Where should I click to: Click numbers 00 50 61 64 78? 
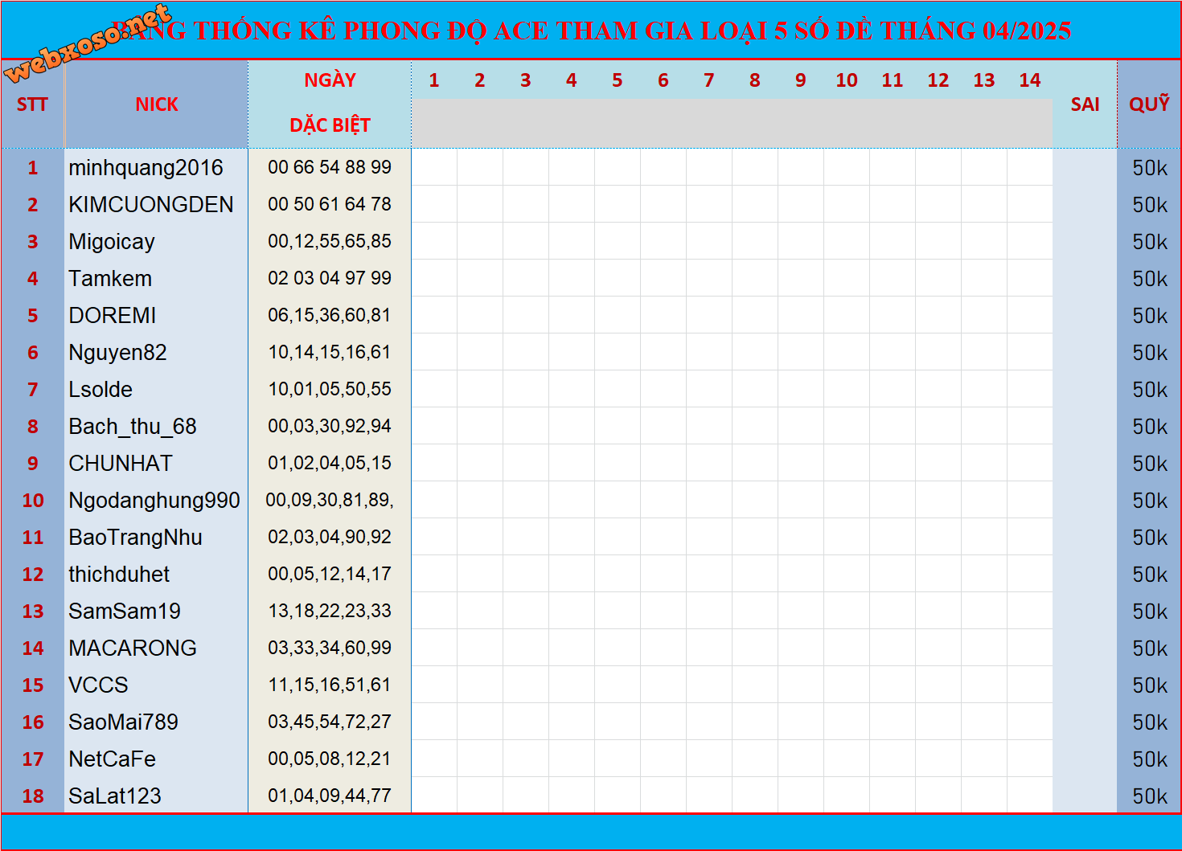pyautogui.click(x=330, y=204)
